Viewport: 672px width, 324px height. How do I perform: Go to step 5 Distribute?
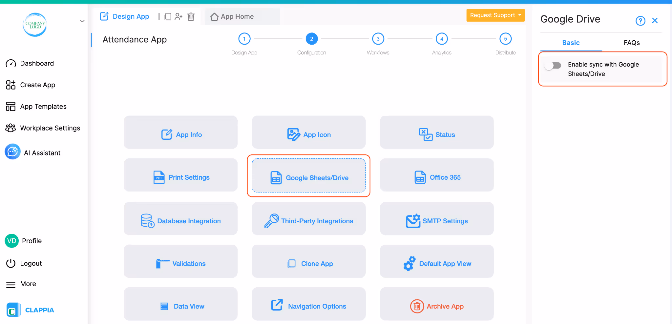(505, 39)
